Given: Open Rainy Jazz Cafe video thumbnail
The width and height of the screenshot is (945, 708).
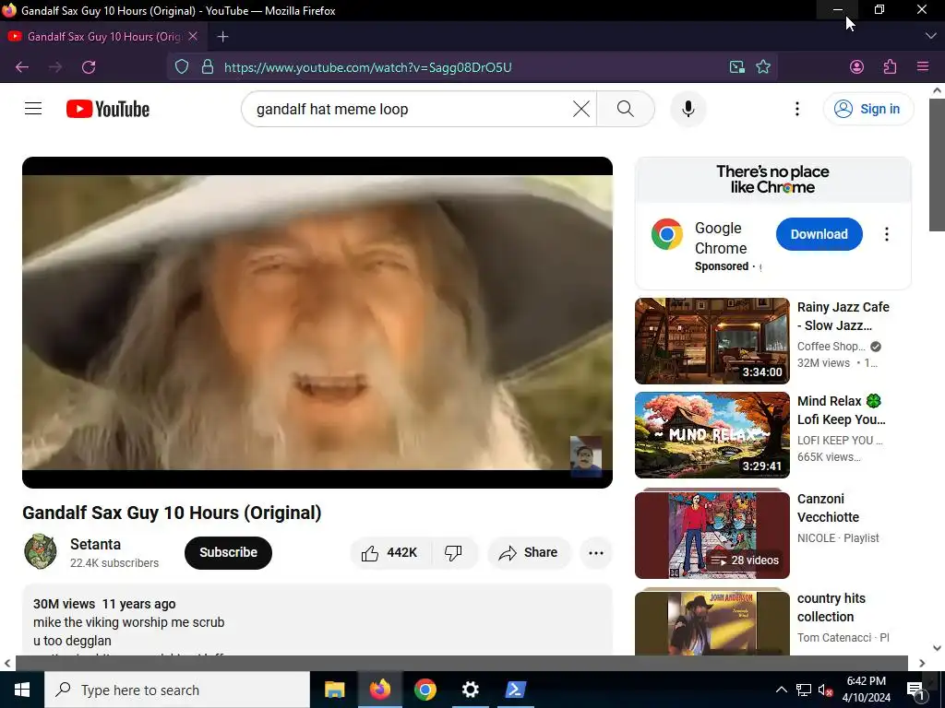Looking at the screenshot, I should click(712, 341).
